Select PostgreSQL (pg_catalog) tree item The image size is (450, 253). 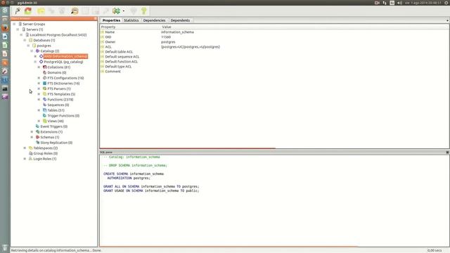63,62
